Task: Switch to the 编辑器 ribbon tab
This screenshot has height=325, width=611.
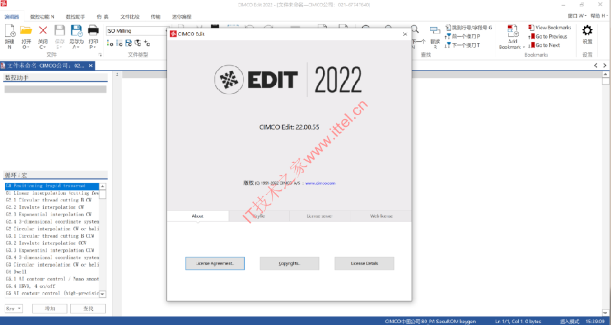Action: click(12, 17)
